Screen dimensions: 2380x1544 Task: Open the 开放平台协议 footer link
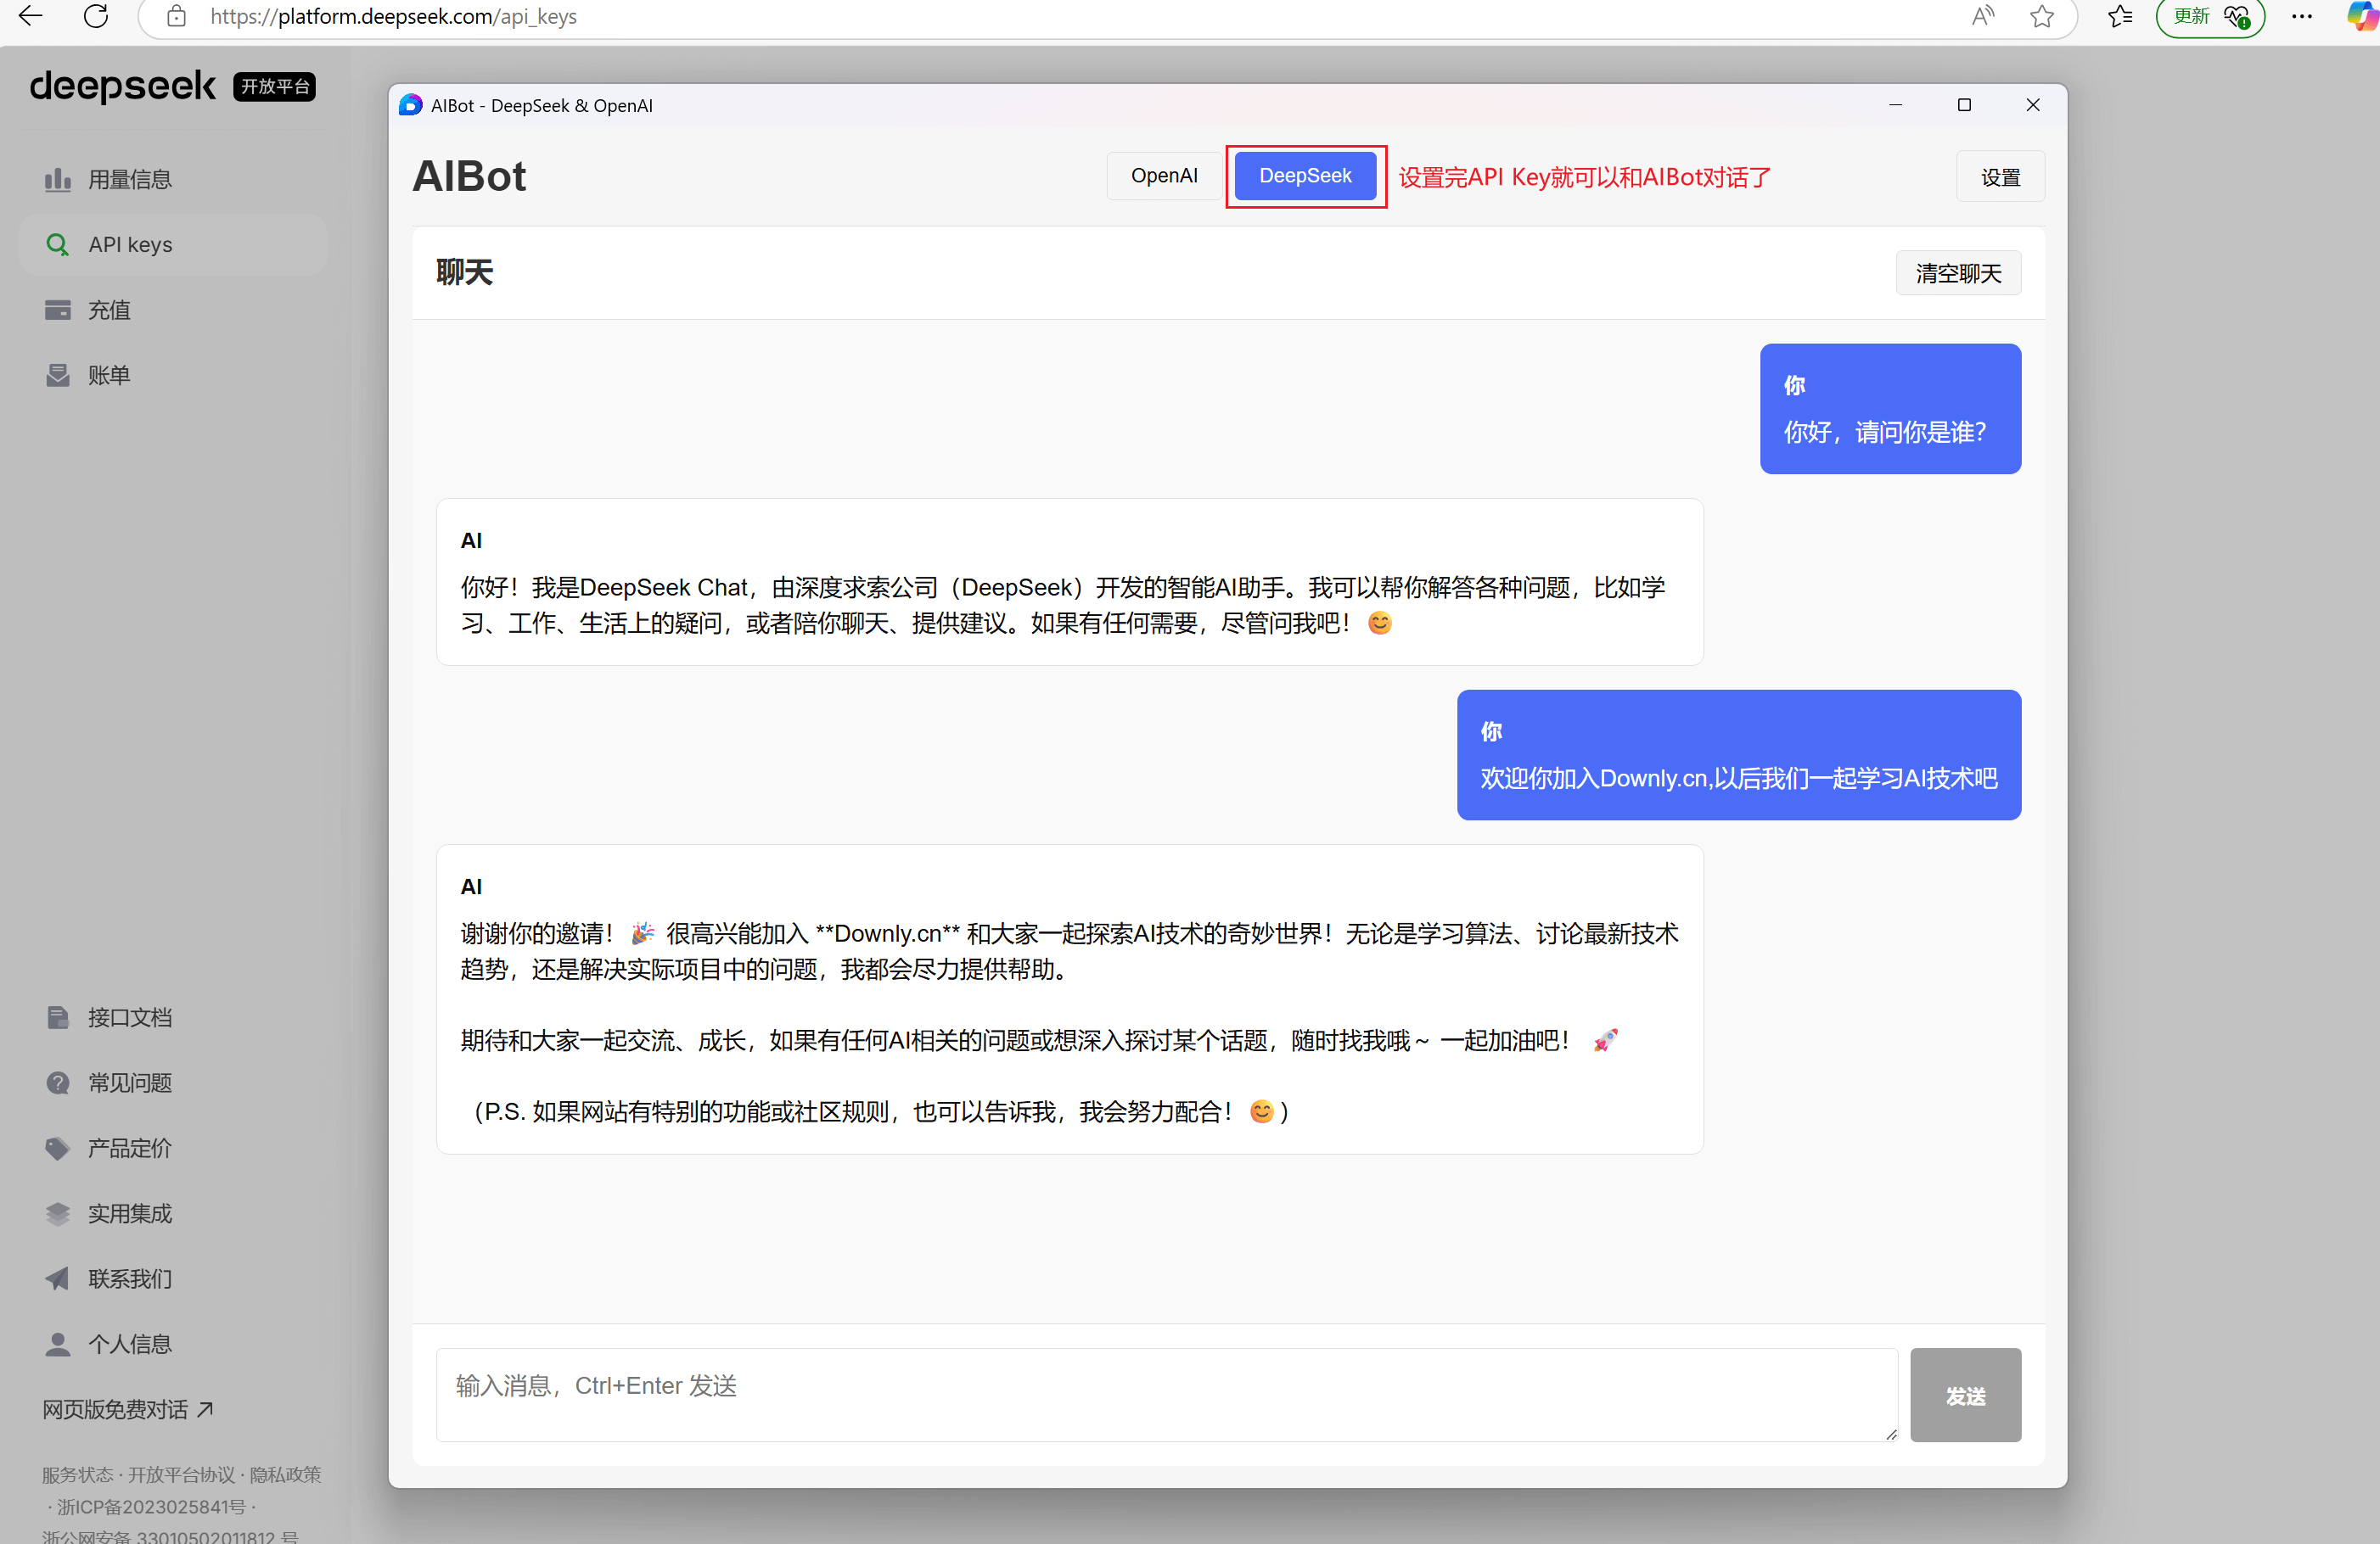coord(181,1474)
